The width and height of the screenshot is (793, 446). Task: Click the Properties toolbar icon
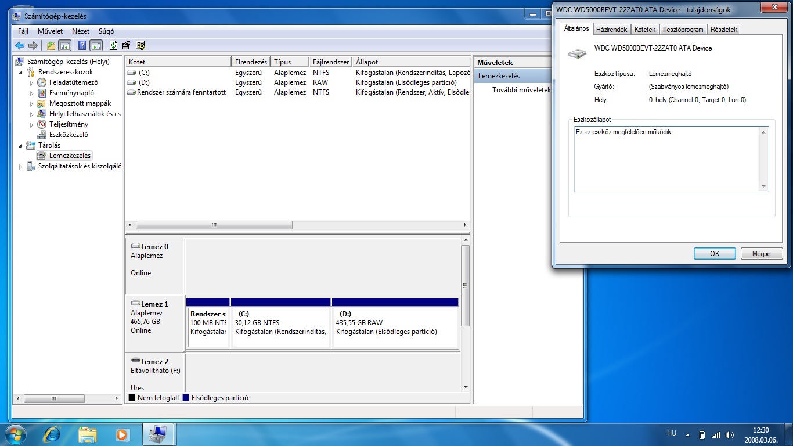click(127, 45)
